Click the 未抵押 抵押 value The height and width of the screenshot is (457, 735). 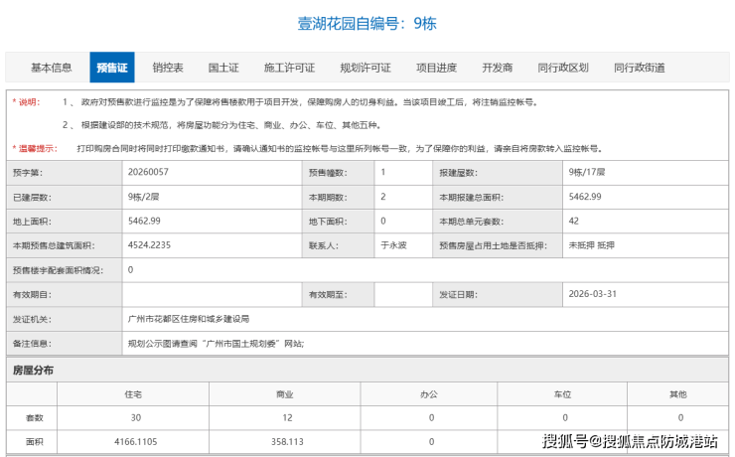pyautogui.click(x=592, y=245)
